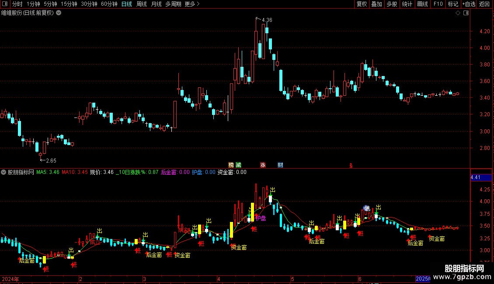Open the 多周期 multi-period view
Image resolution: width=494 pixels, height=284 pixels.
[x=173, y=4]
